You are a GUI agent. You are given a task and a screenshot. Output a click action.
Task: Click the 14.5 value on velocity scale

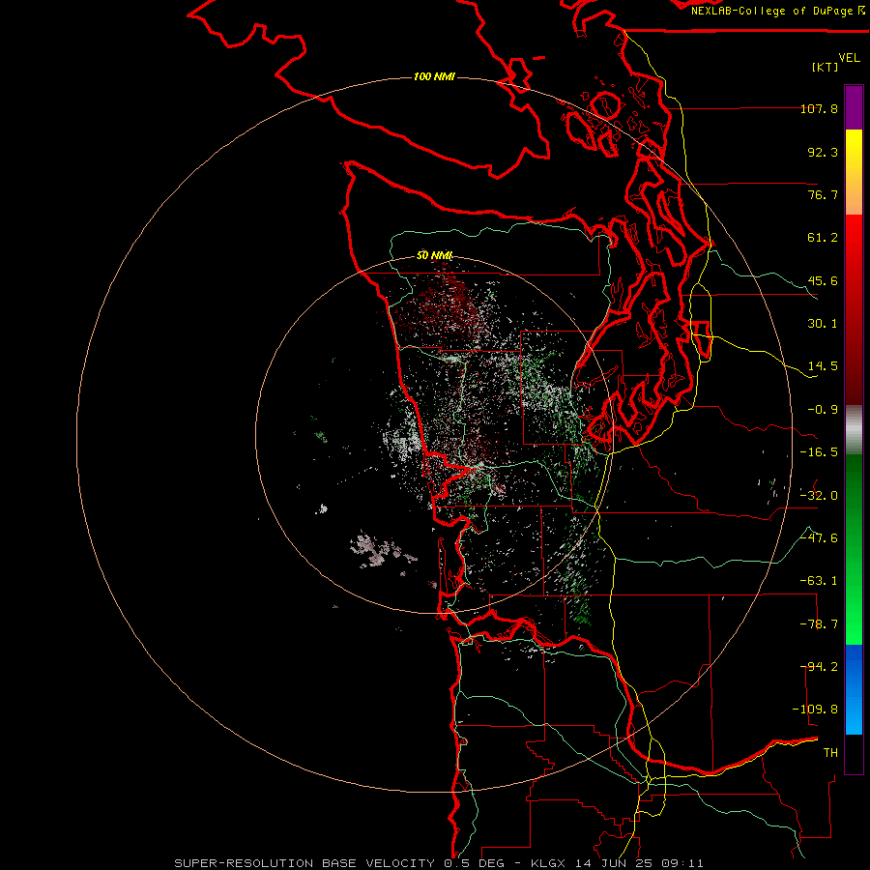tap(823, 366)
